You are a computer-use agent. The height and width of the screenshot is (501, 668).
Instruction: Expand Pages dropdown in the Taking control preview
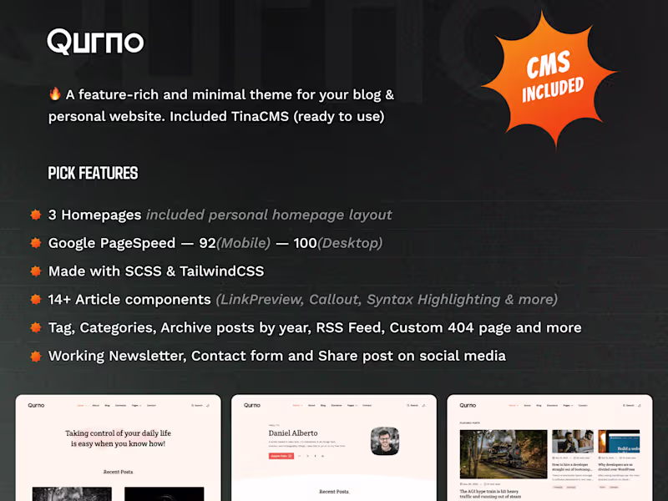tap(136, 406)
